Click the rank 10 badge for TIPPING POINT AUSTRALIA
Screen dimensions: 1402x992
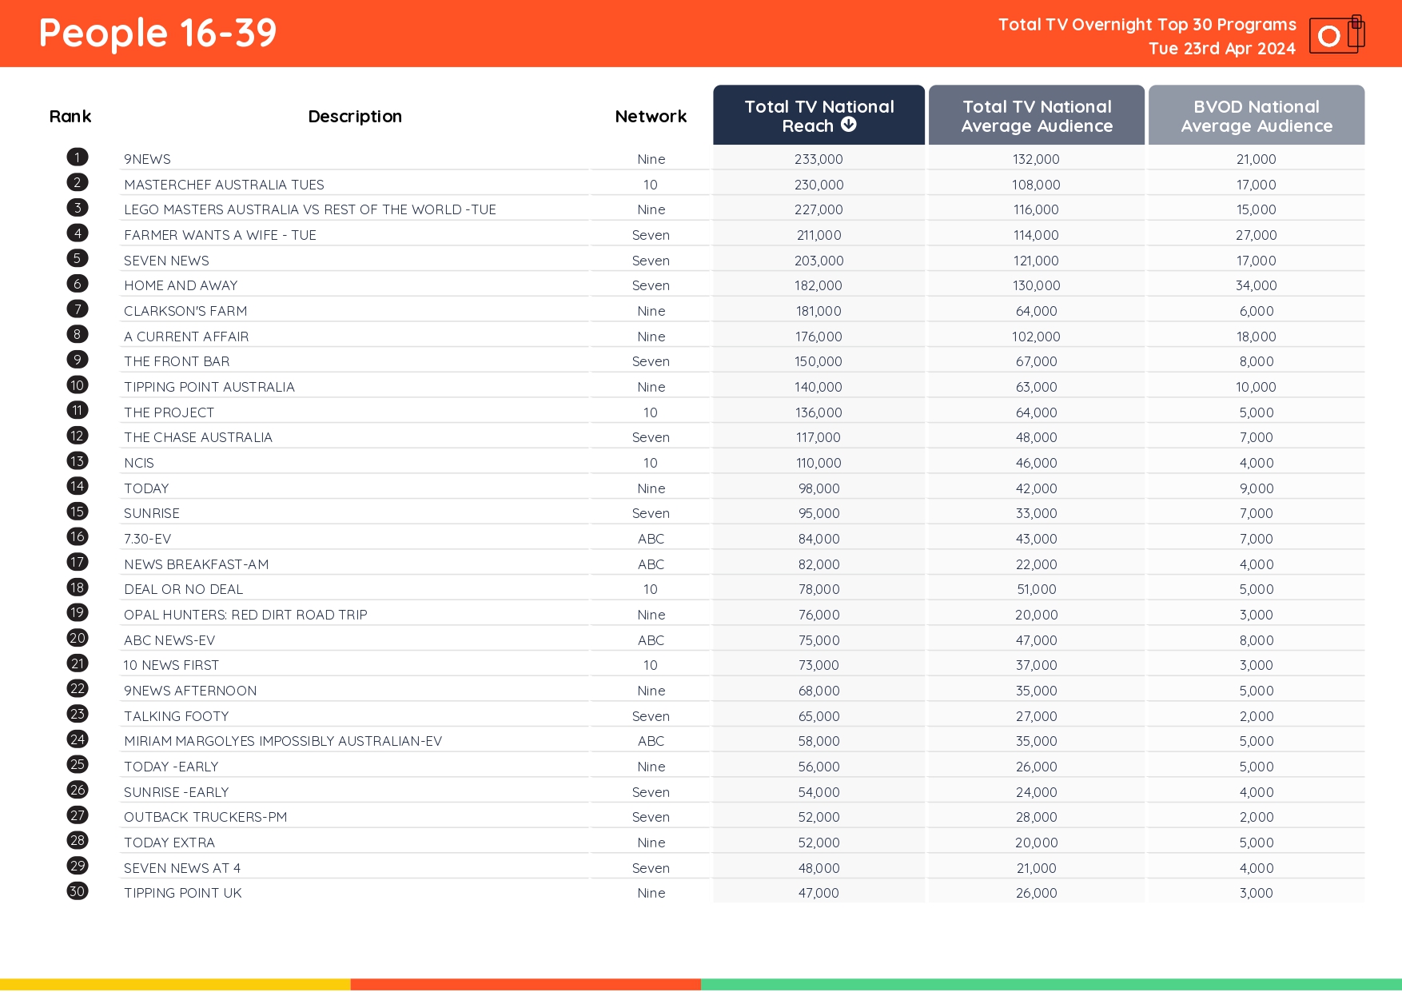(77, 384)
